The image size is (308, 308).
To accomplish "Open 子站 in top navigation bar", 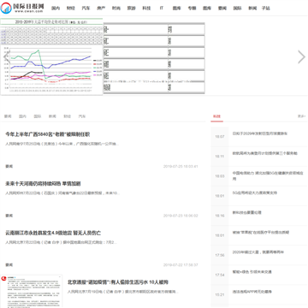I will (x=266, y=9).
